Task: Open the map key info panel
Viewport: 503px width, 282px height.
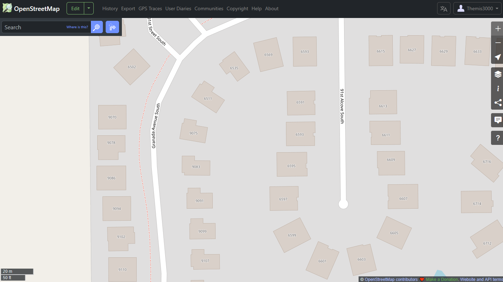Action: coord(497,88)
